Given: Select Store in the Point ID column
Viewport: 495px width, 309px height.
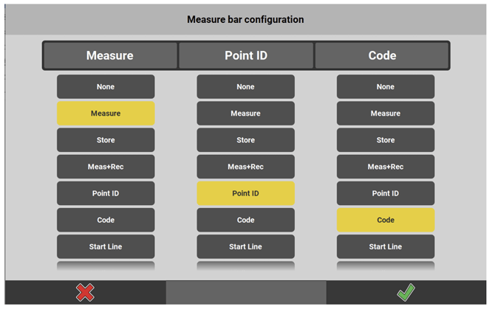Looking at the screenshot, I should coord(245,140).
